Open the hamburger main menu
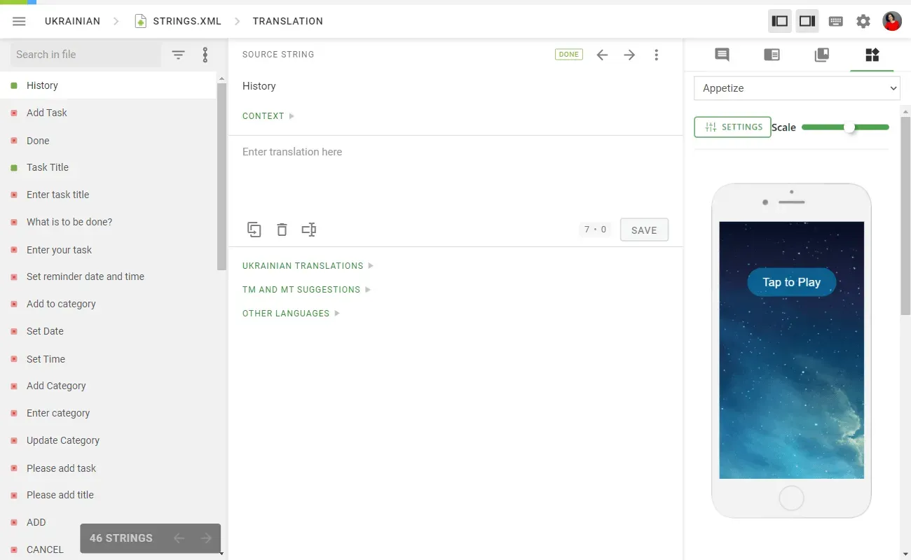911x560 pixels. click(19, 21)
